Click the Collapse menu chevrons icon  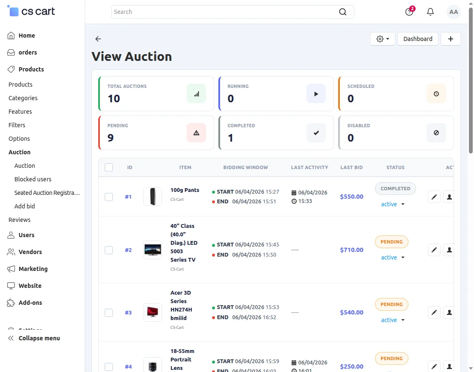tap(11, 338)
